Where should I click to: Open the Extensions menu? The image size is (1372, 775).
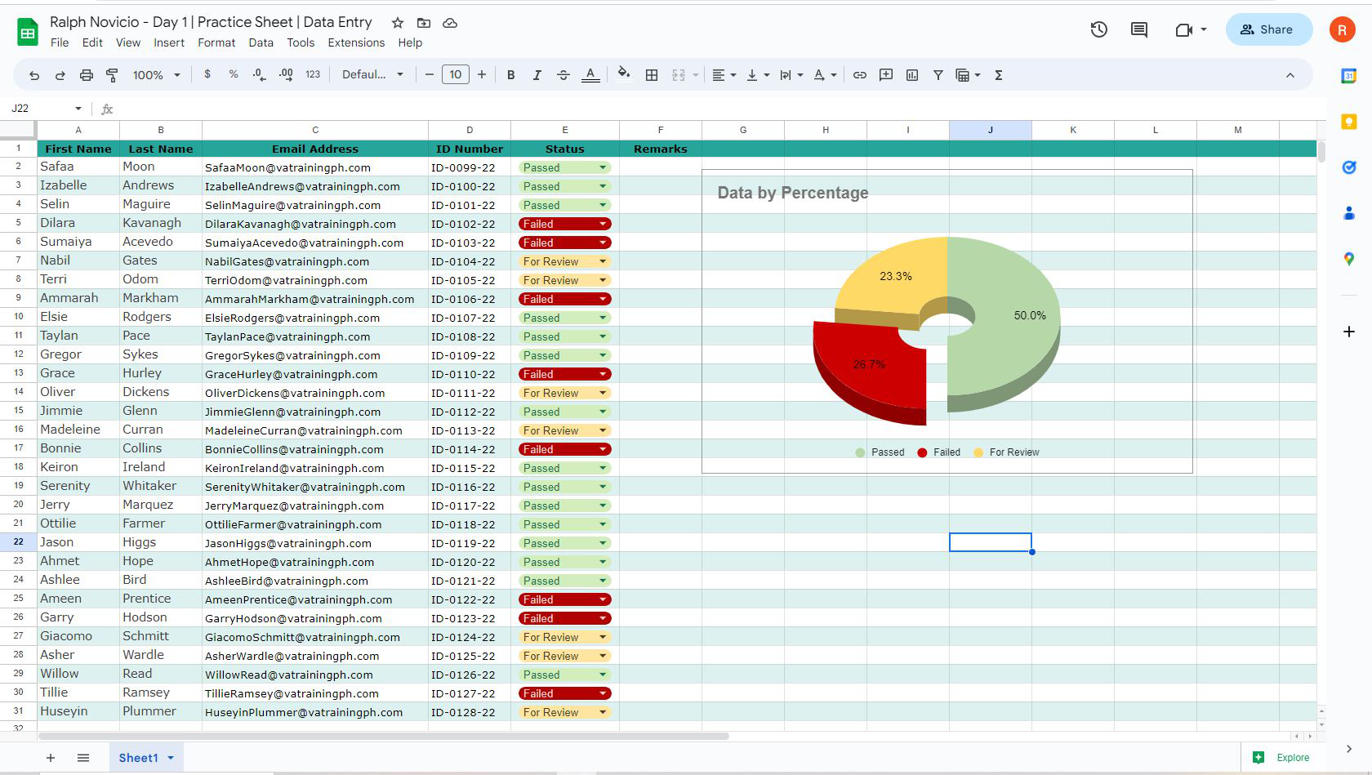point(356,42)
